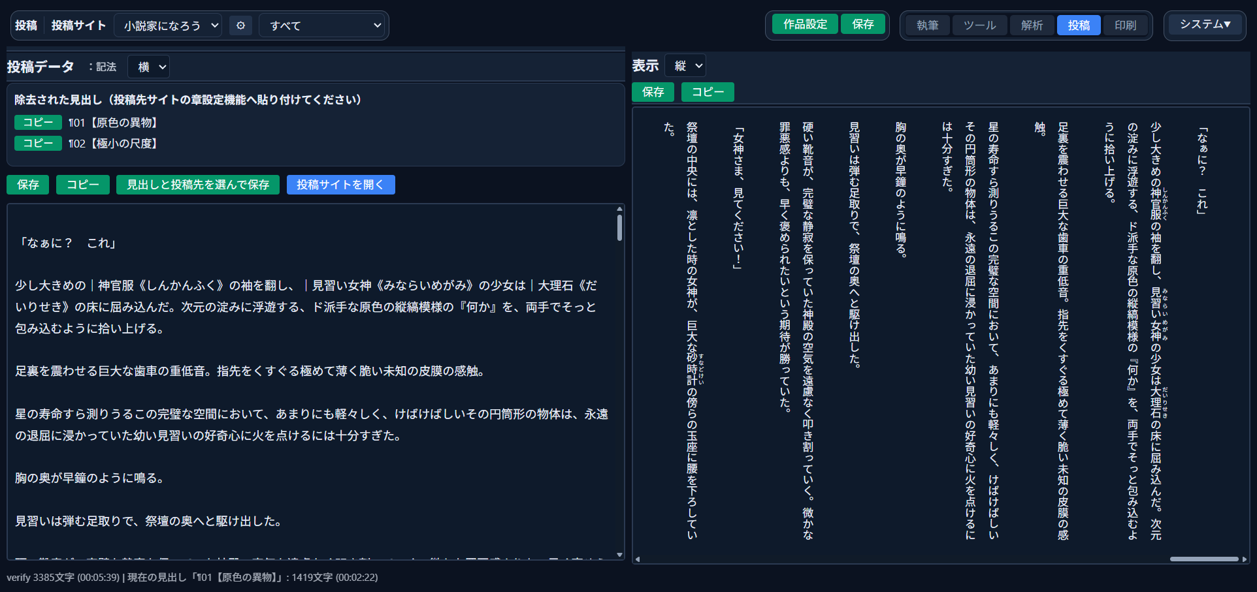Click 投稿サイトを開く button
Screen dimensions: 1257x592
(340, 185)
